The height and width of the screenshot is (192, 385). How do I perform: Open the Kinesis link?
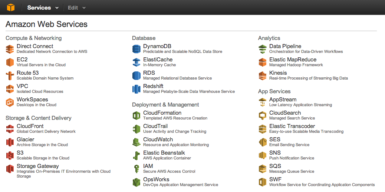[278, 73]
